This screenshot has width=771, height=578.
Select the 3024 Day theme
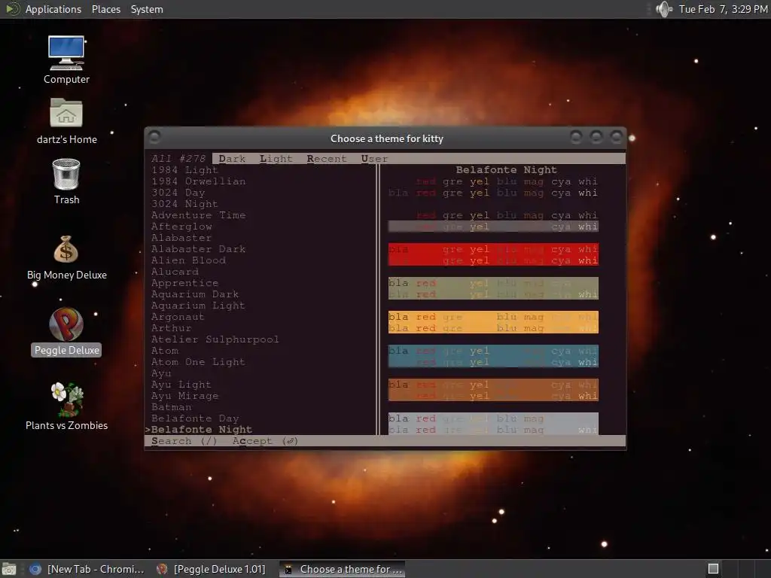click(x=178, y=193)
